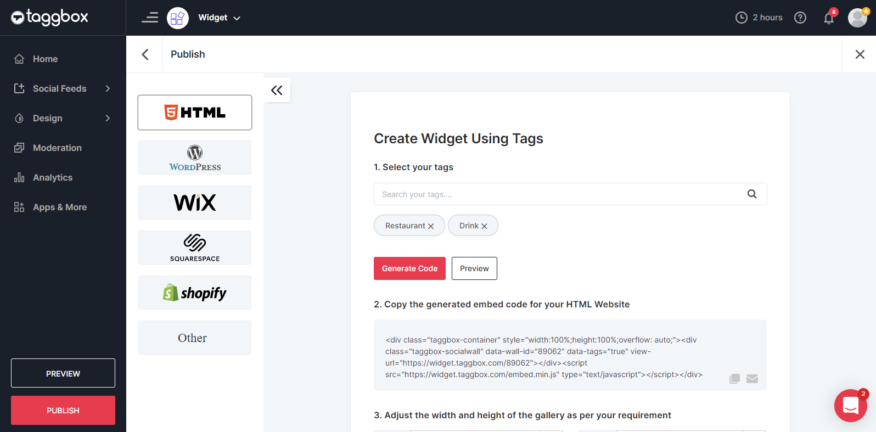The height and width of the screenshot is (432, 876).
Task: Collapse the platform panel with double chevron
Action: pos(277,91)
